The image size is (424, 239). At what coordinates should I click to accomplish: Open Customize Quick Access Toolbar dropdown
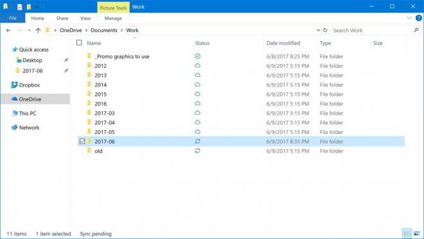point(38,7)
